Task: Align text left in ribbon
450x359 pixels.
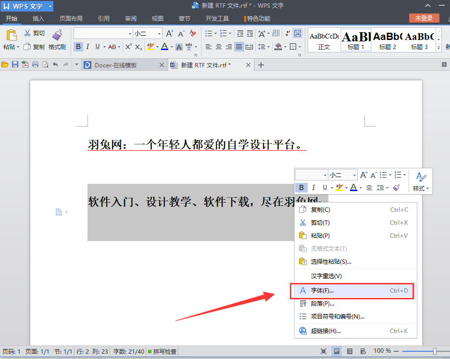Action: tap(209, 47)
